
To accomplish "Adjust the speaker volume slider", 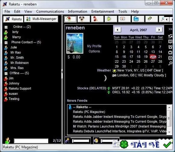I will tap(109, 140).
